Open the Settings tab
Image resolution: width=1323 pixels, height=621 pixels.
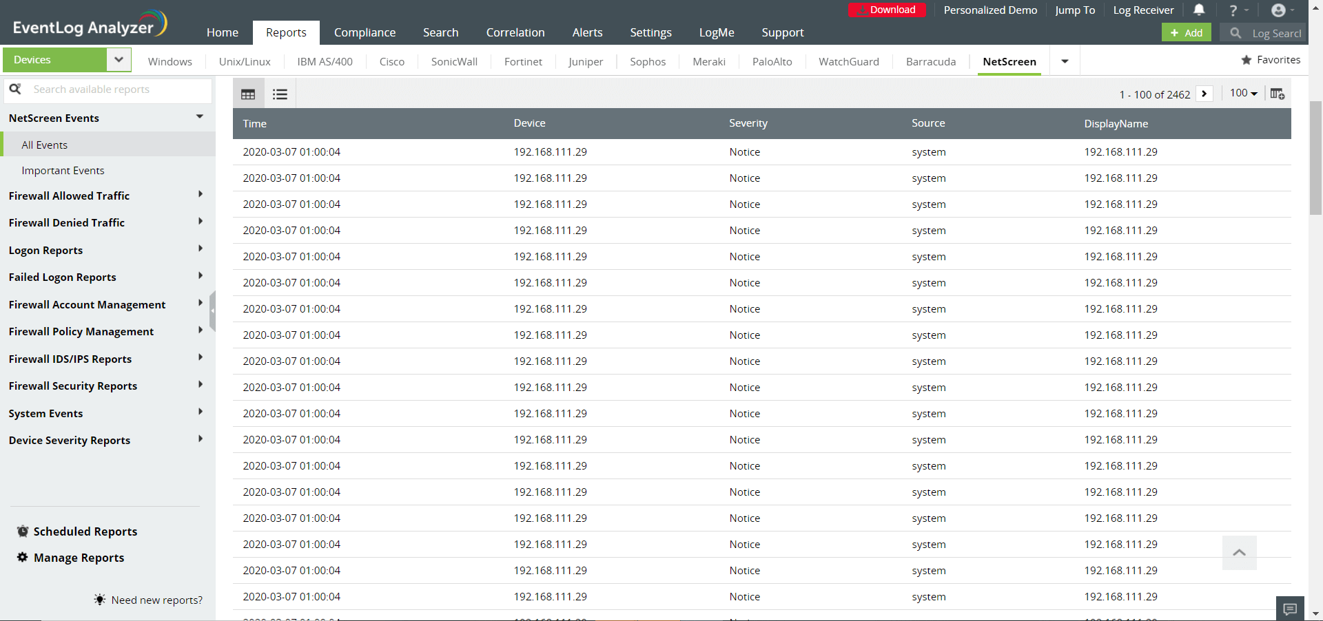[x=651, y=32]
